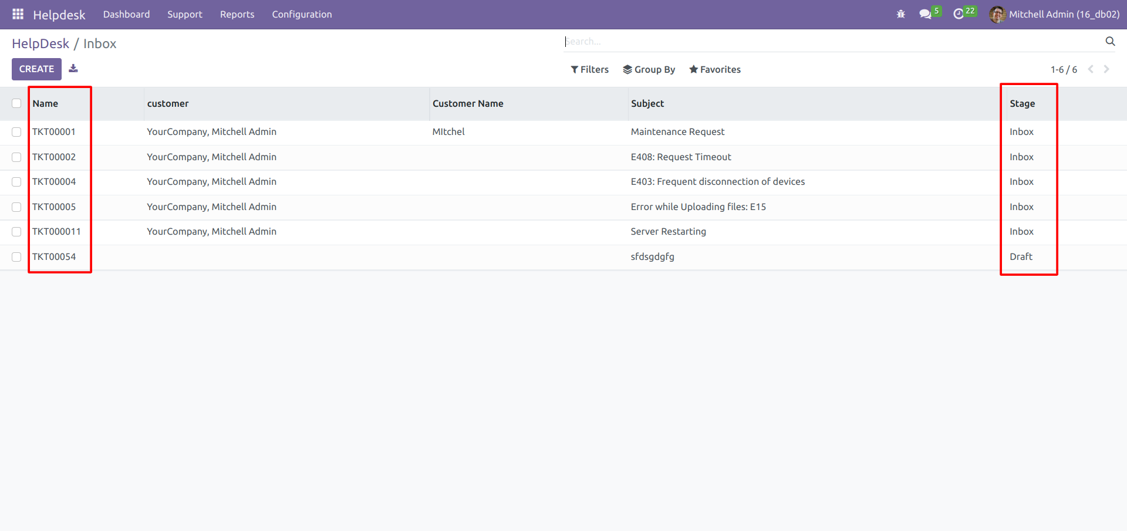Go to next page arrow

[x=1106, y=69]
